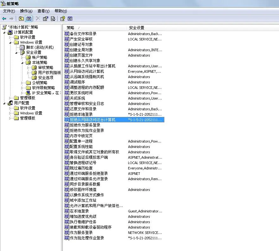Click the show/hide console tree icon
The height and width of the screenshot is (251, 279).
tap(28, 18)
